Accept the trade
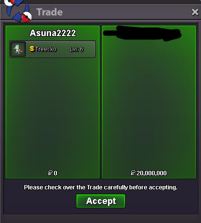 coord(101,201)
